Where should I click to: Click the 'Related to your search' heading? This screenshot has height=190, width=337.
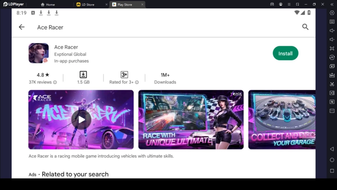click(75, 174)
